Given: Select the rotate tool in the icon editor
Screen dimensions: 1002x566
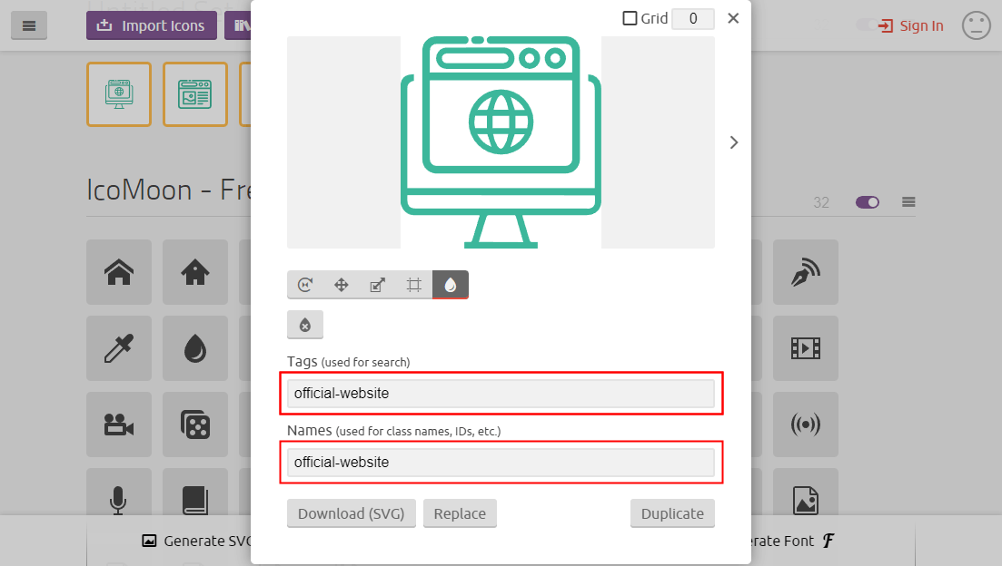Looking at the screenshot, I should tap(305, 284).
